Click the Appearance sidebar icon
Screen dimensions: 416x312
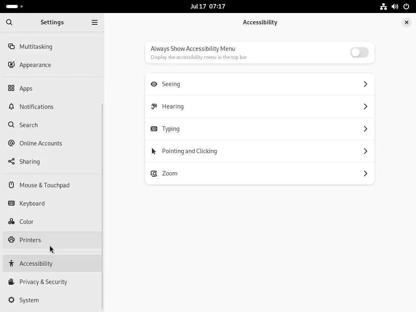pyautogui.click(x=11, y=65)
